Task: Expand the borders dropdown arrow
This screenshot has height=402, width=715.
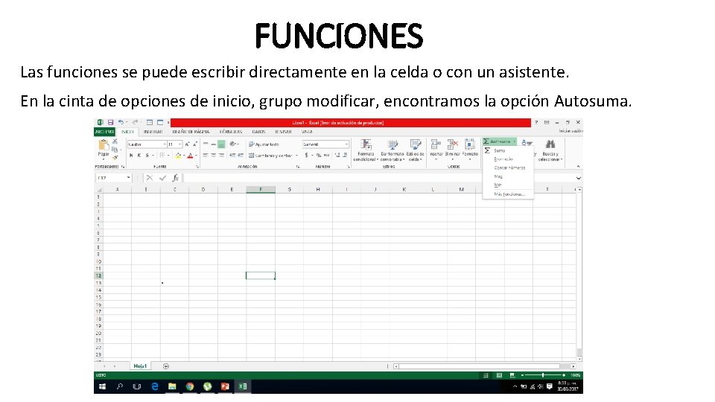Action: pyautogui.click(x=168, y=156)
